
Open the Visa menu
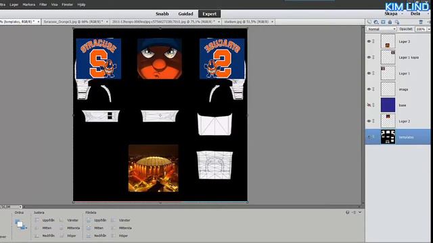(x=54, y=5)
